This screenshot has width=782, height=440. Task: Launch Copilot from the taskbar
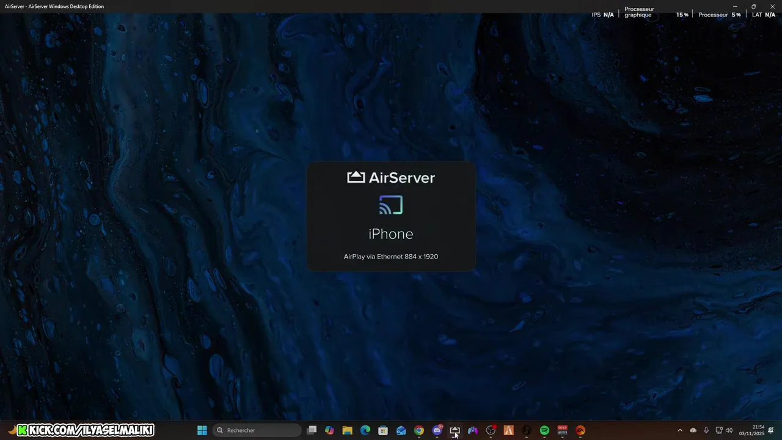[329, 430]
